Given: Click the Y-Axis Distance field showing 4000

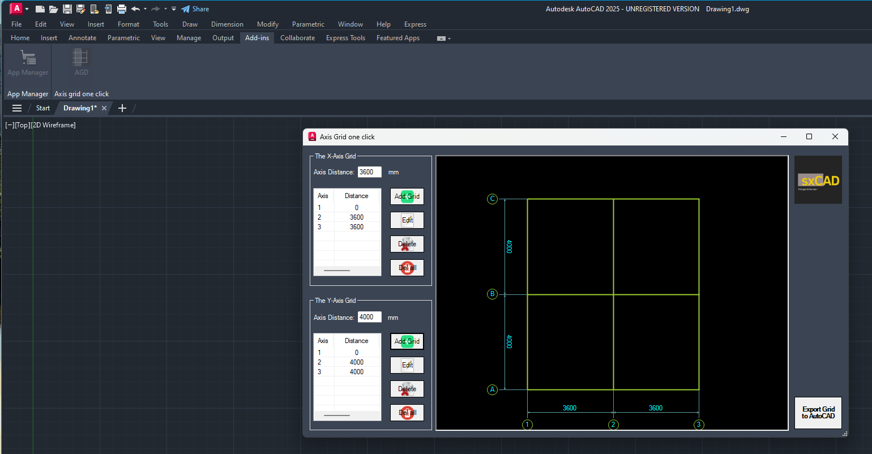Looking at the screenshot, I should (370, 317).
